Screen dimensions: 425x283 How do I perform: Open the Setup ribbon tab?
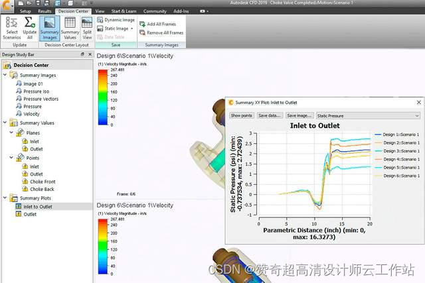click(25, 11)
